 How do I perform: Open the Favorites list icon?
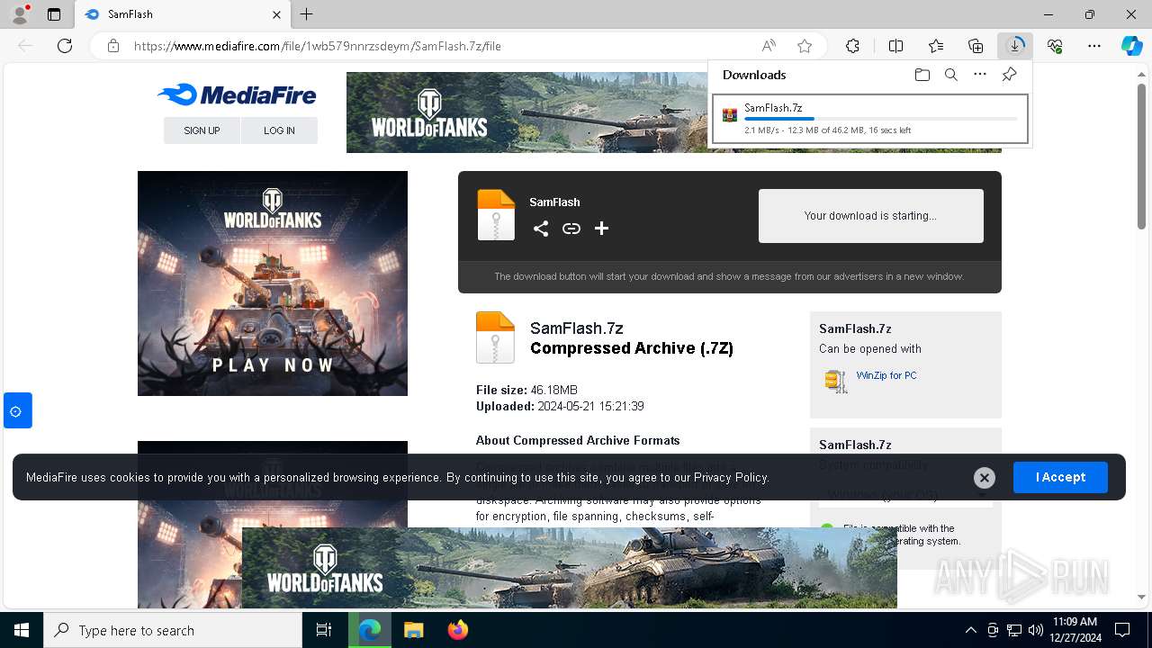pos(936,46)
